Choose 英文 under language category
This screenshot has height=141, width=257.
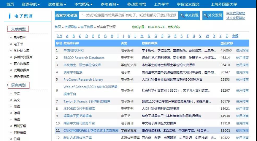point(17,100)
